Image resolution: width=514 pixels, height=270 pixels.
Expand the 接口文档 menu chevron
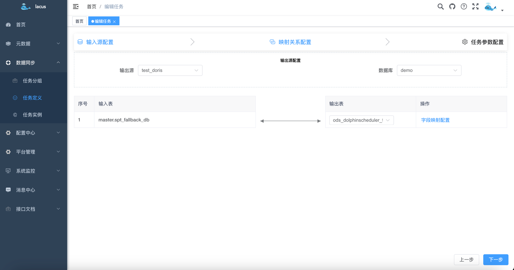(x=58, y=209)
